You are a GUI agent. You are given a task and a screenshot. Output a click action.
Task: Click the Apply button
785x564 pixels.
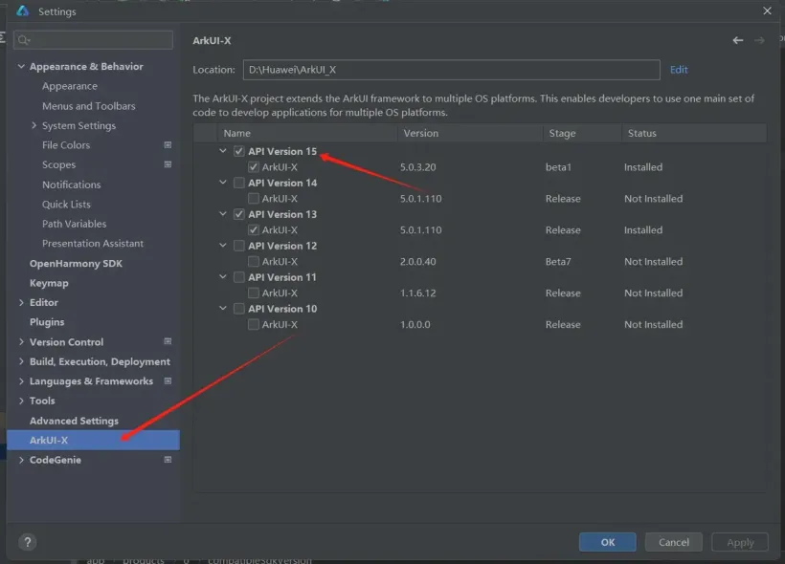click(740, 542)
